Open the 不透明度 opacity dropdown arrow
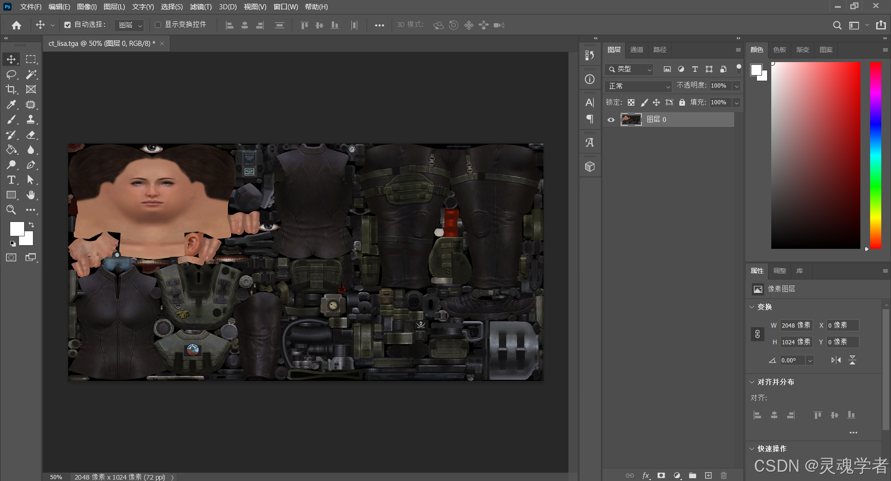This screenshot has width=891, height=481. (x=736, y=86)
